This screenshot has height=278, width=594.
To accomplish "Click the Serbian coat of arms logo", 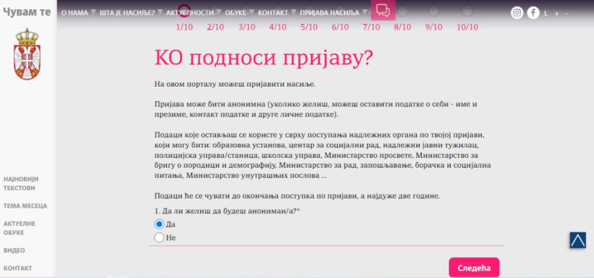I will [x=27, y=54].
